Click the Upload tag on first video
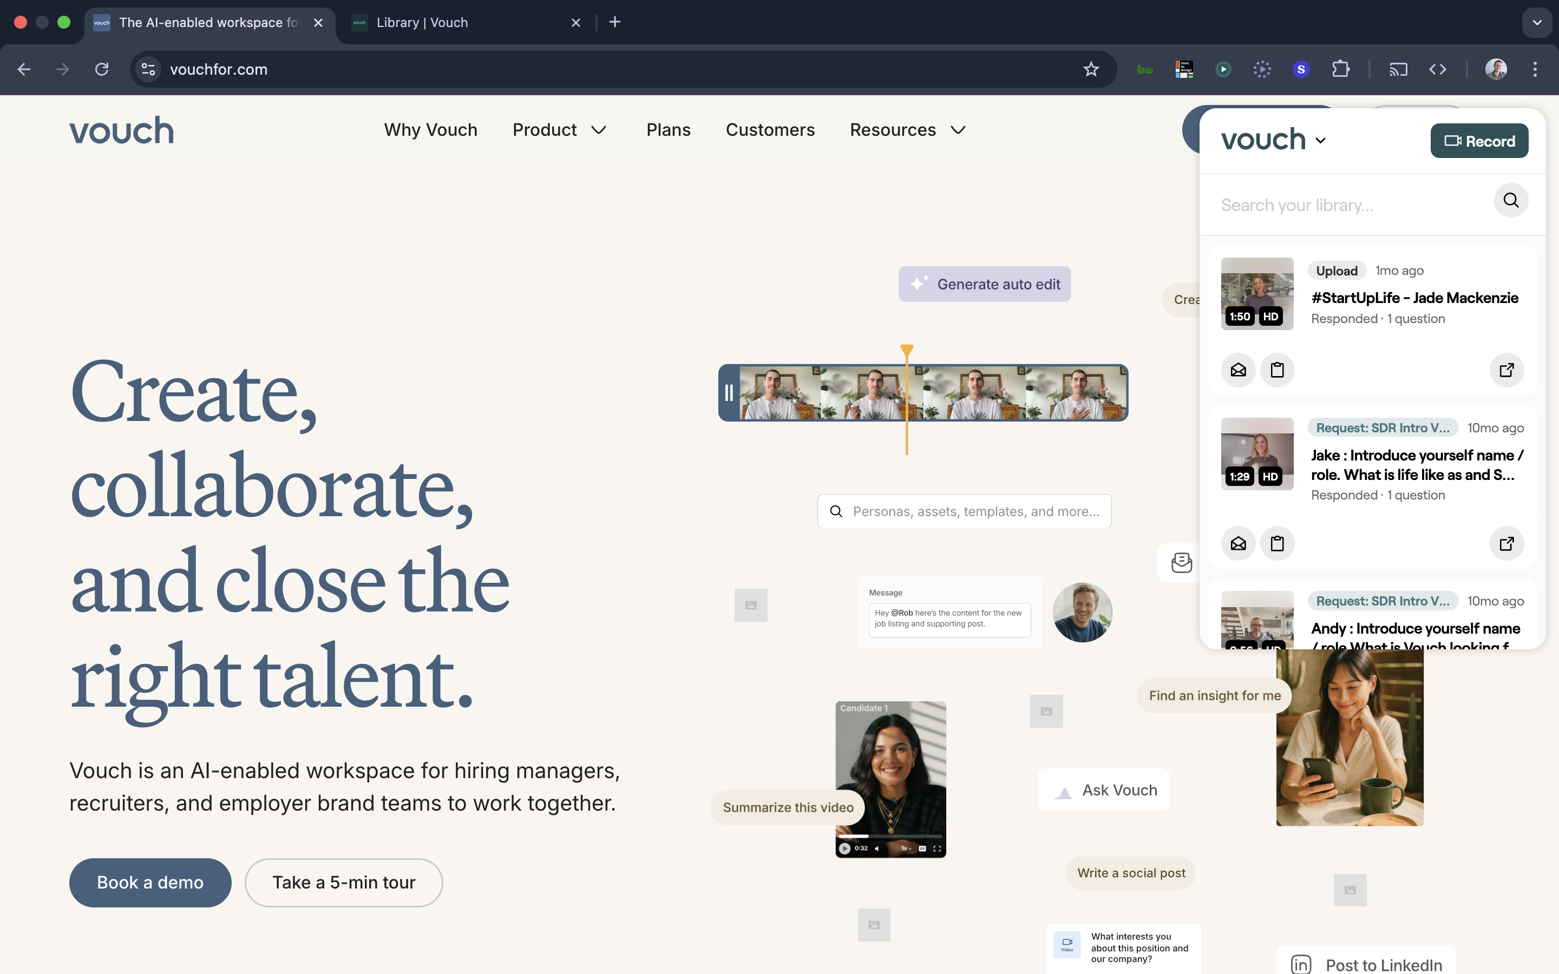The width and height of the screenshot is (1559, 974). pyautogui.click(x=1337, y=271)
